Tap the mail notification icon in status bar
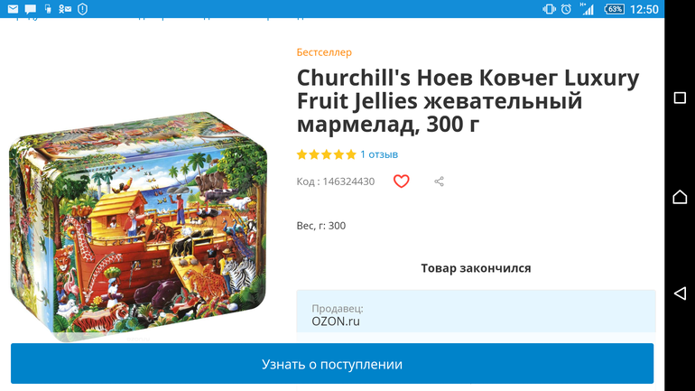The height and width of the screenshot is (391, 695). tap(13, 9)
